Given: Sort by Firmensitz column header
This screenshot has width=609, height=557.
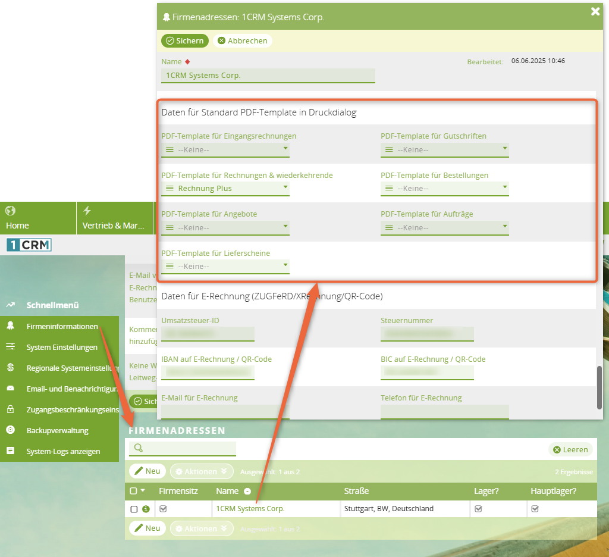Looking at the screenshot, I should (178, 491).
